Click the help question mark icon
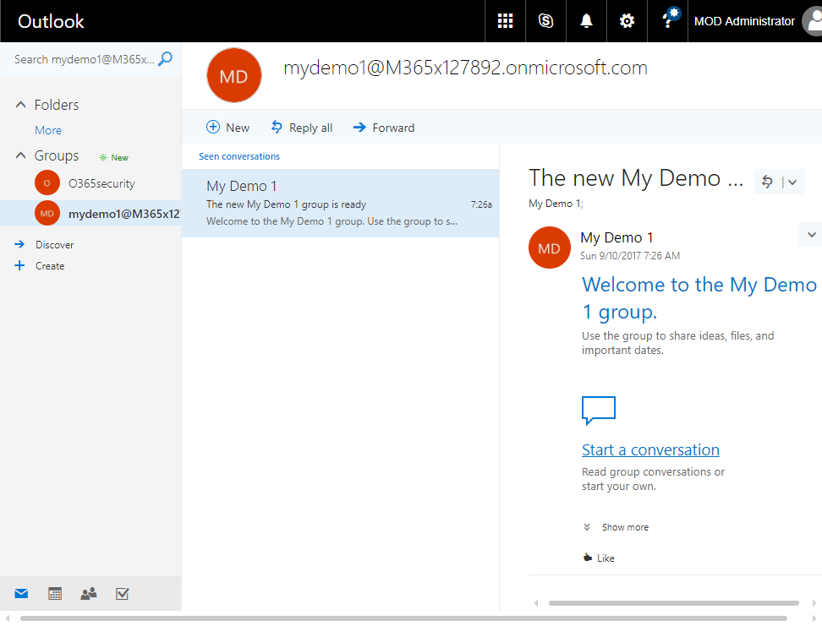Viewport: 822px width, 626px height. click(667, 21)
